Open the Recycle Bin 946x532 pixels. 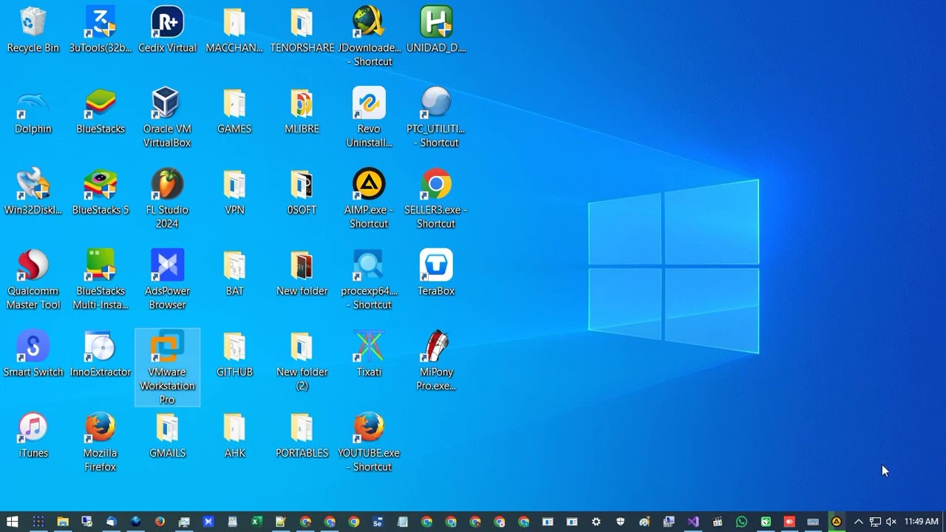[x=33, y=30]
